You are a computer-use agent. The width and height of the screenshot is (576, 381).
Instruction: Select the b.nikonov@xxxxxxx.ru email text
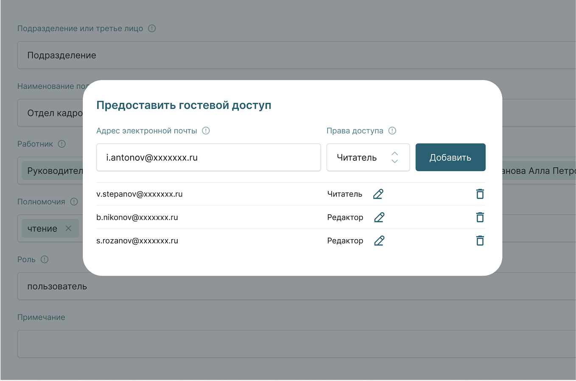(x=137, y=217)
